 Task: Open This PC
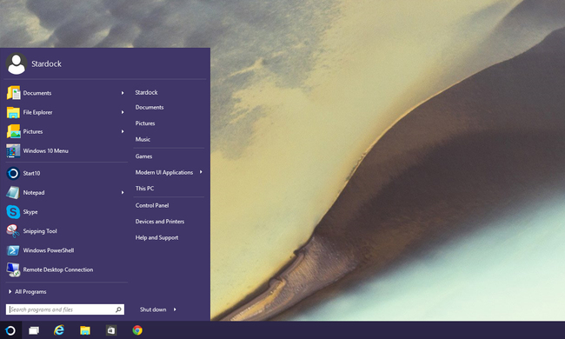(144, 189)
